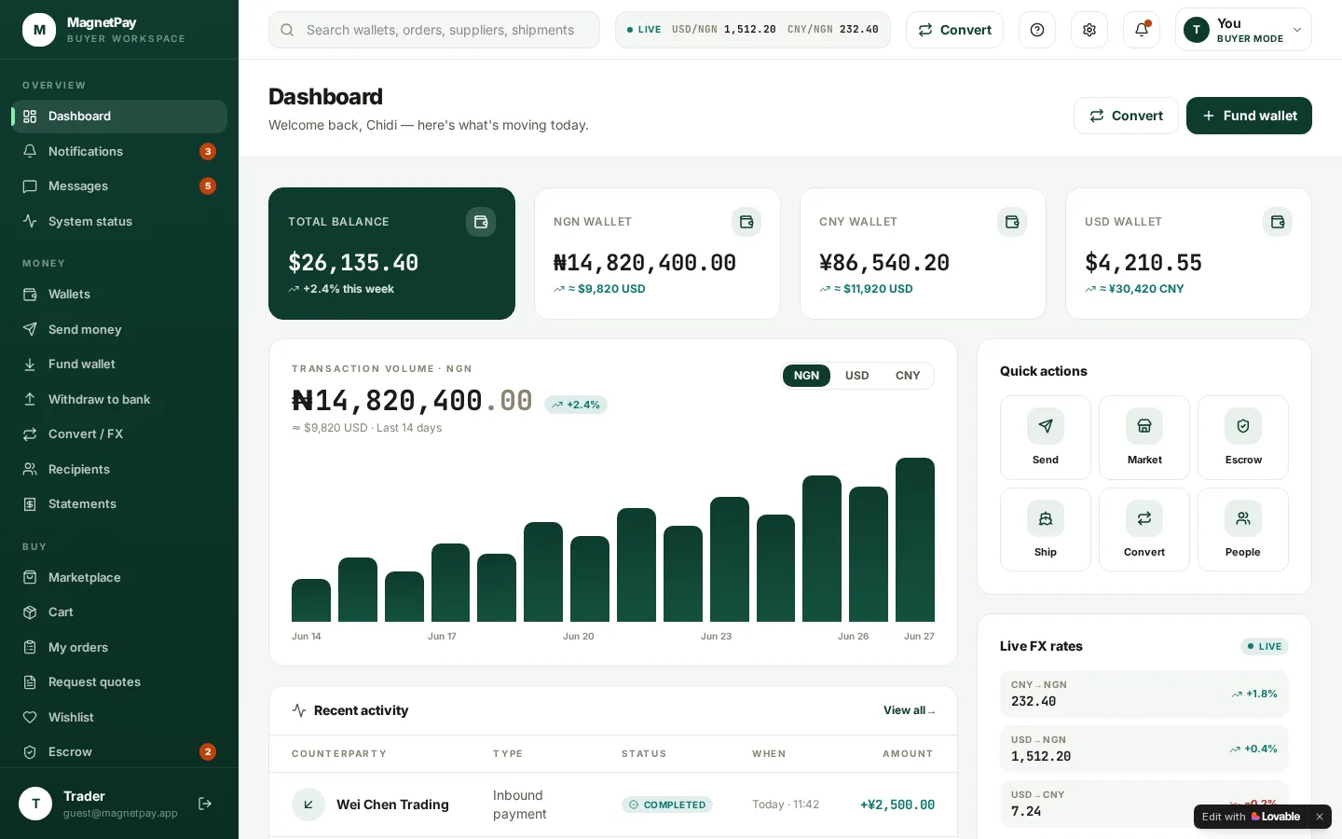Open Cart in the sidebar

[119, 612]
